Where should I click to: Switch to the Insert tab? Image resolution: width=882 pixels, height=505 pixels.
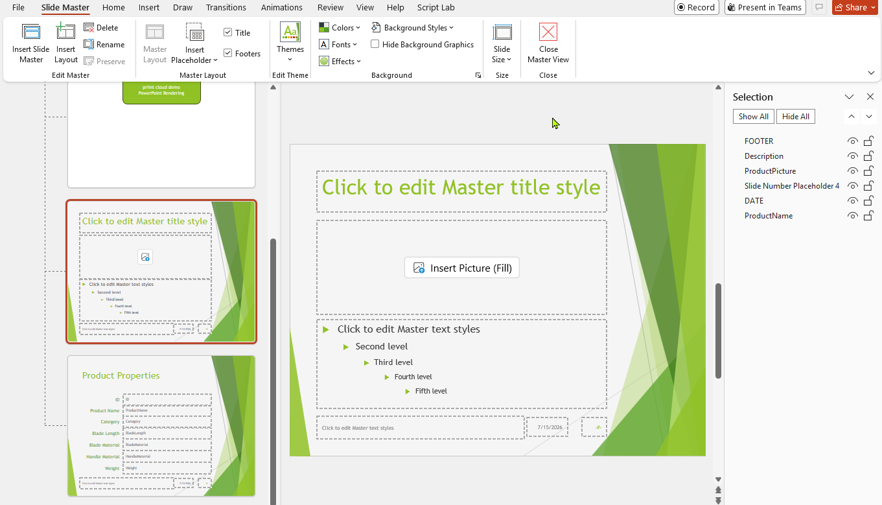(x=149, y=8)
